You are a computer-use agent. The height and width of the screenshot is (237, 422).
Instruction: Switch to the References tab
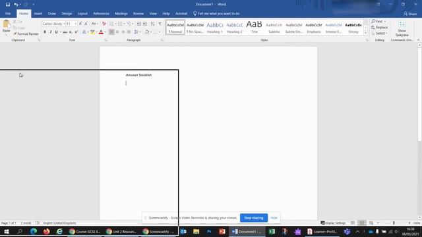tap(101, 13)
